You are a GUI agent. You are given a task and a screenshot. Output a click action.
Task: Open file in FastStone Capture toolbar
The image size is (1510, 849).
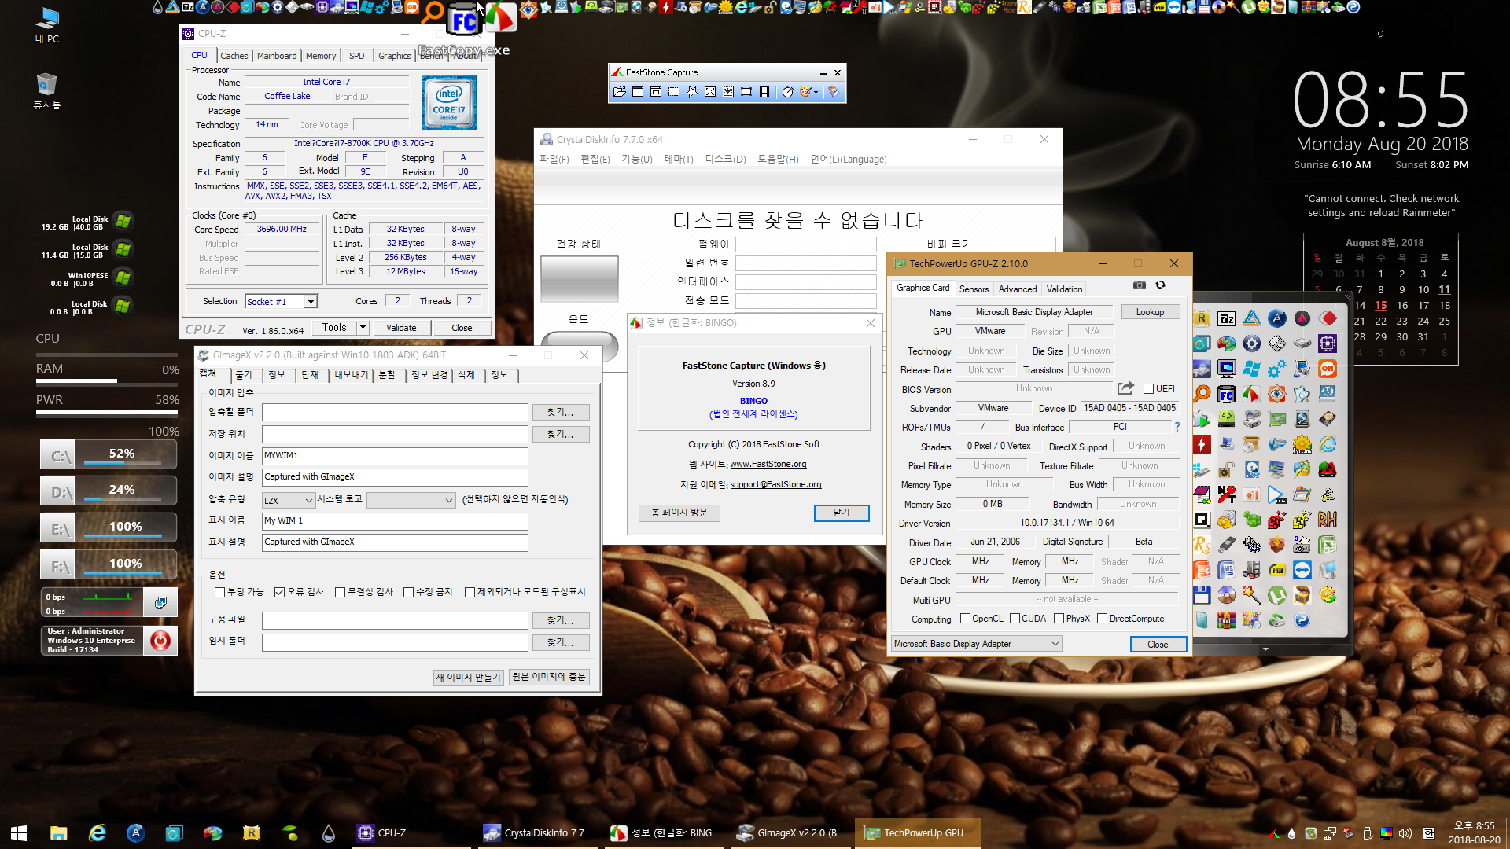pos(620,92)
